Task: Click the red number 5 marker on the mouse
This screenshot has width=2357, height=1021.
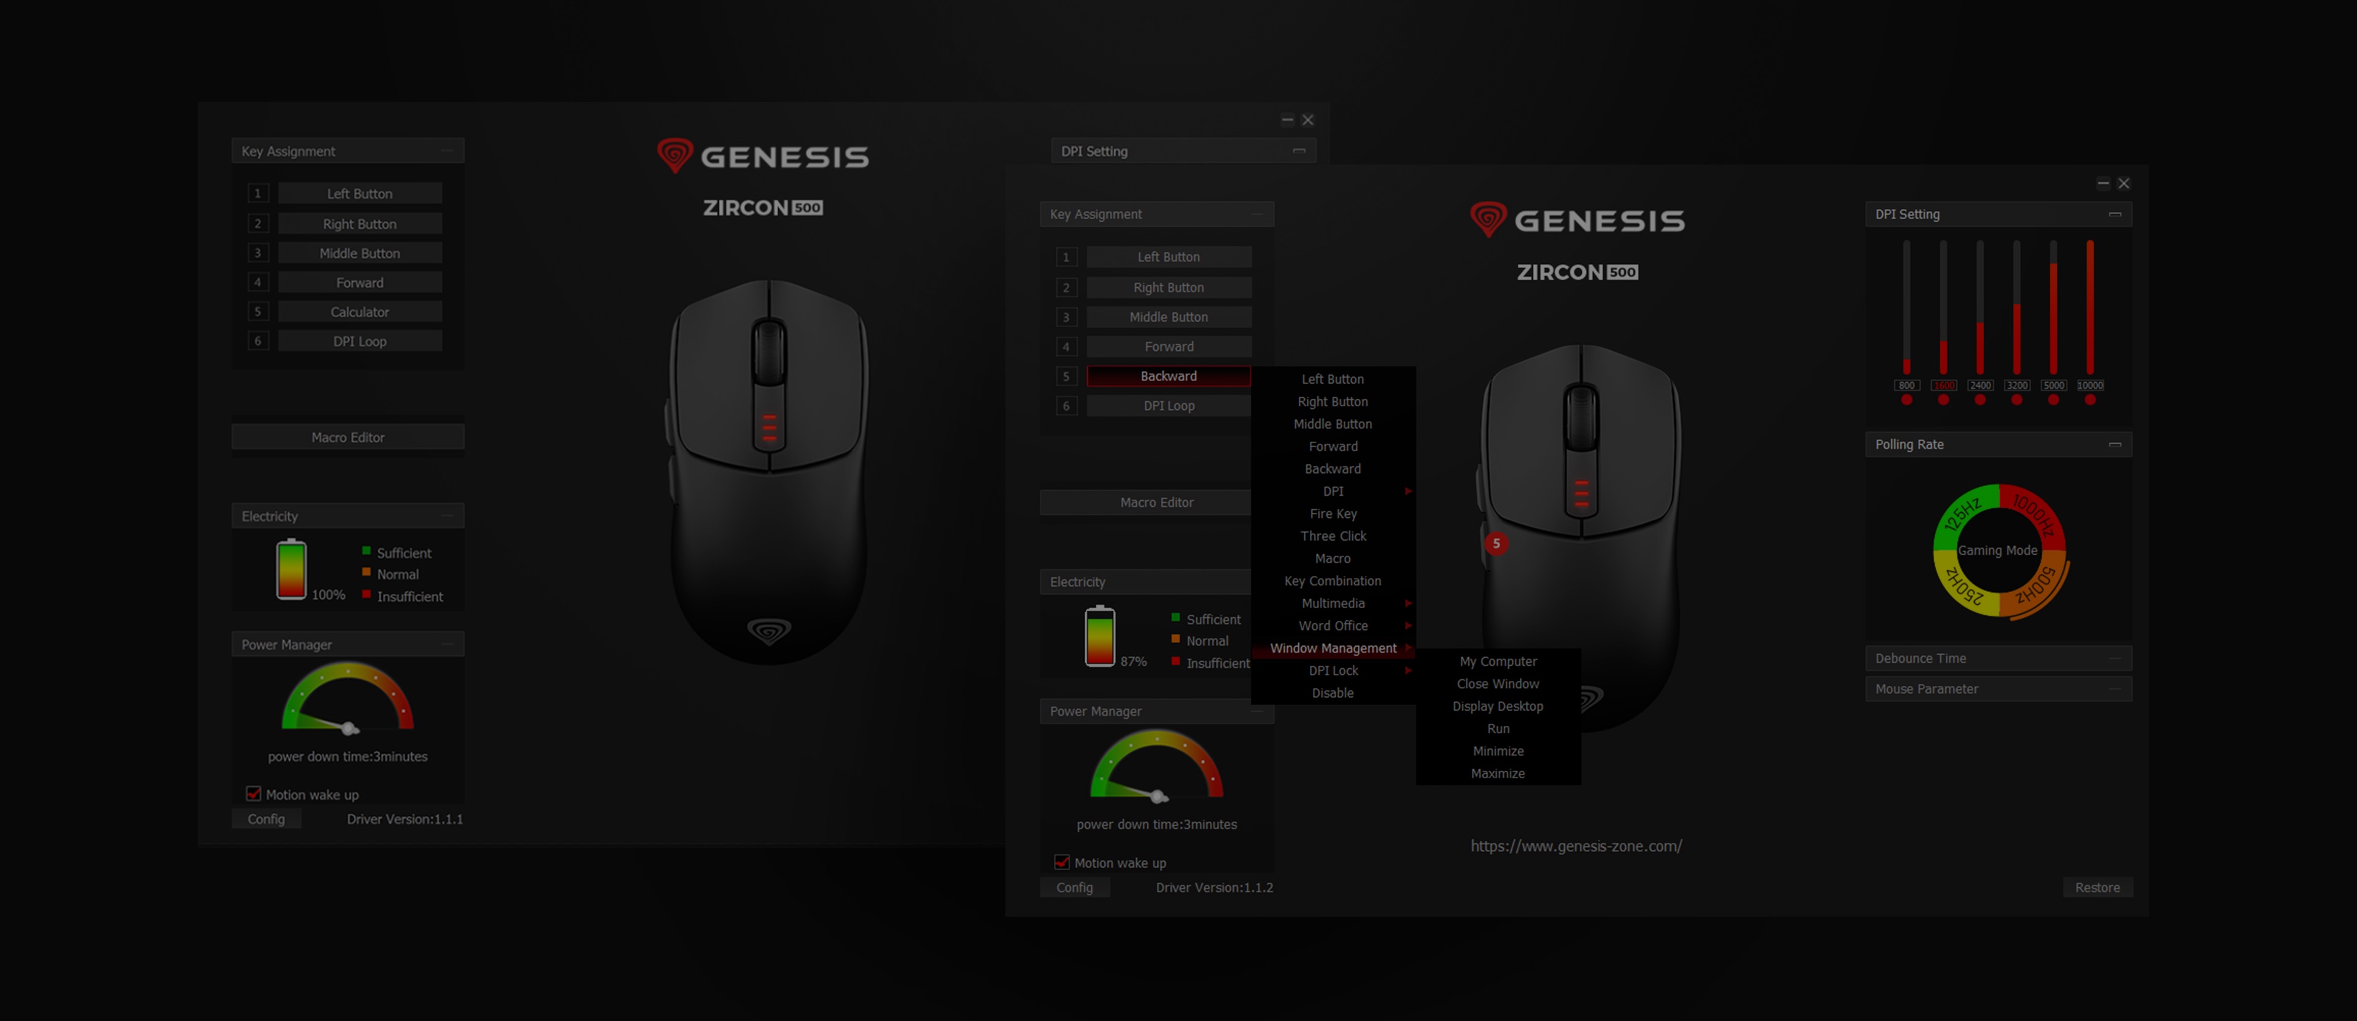Action: (x=1496, y=544)
